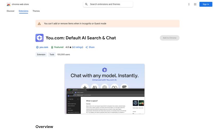Click the 'You.com: Default AI Search & Chat' title

81,38
